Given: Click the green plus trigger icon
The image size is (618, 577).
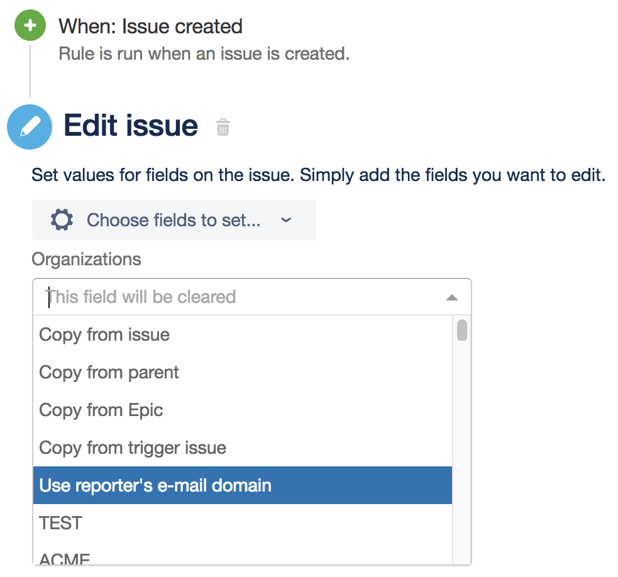Looking at the screenshot, I should (30, 26).
